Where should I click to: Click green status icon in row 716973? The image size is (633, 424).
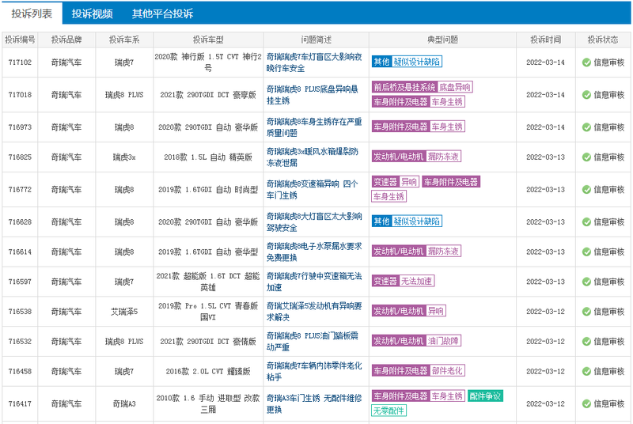[586, 127]
